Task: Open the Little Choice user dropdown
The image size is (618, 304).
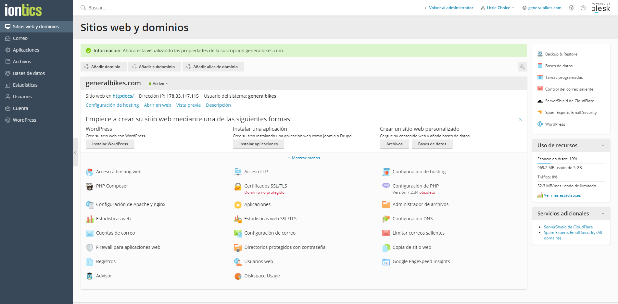Action: point(497,7)
